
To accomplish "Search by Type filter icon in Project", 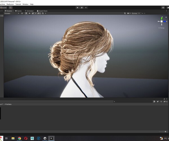I will click(154, 102).
